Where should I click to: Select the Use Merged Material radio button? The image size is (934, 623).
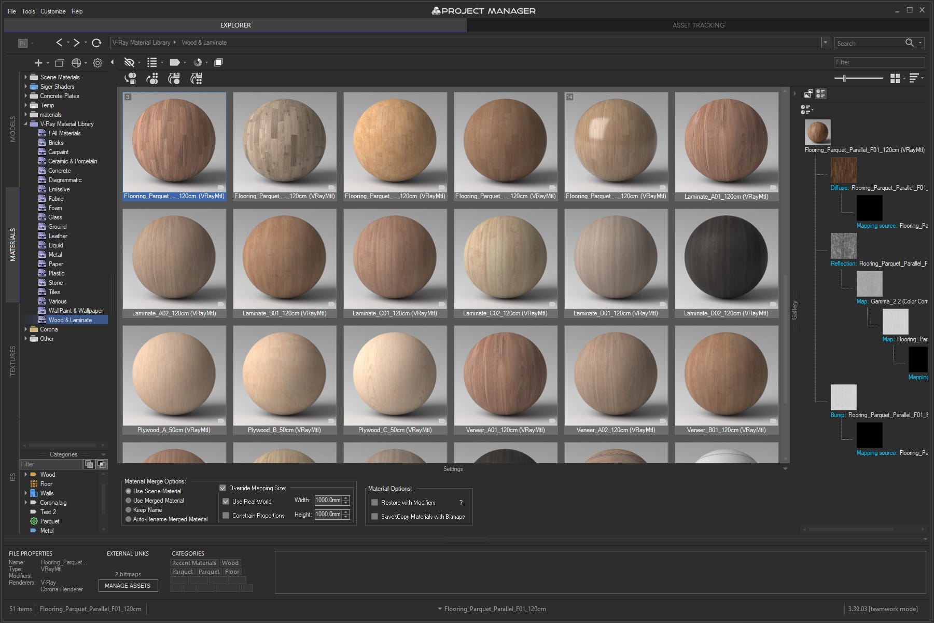coord(128,500)
